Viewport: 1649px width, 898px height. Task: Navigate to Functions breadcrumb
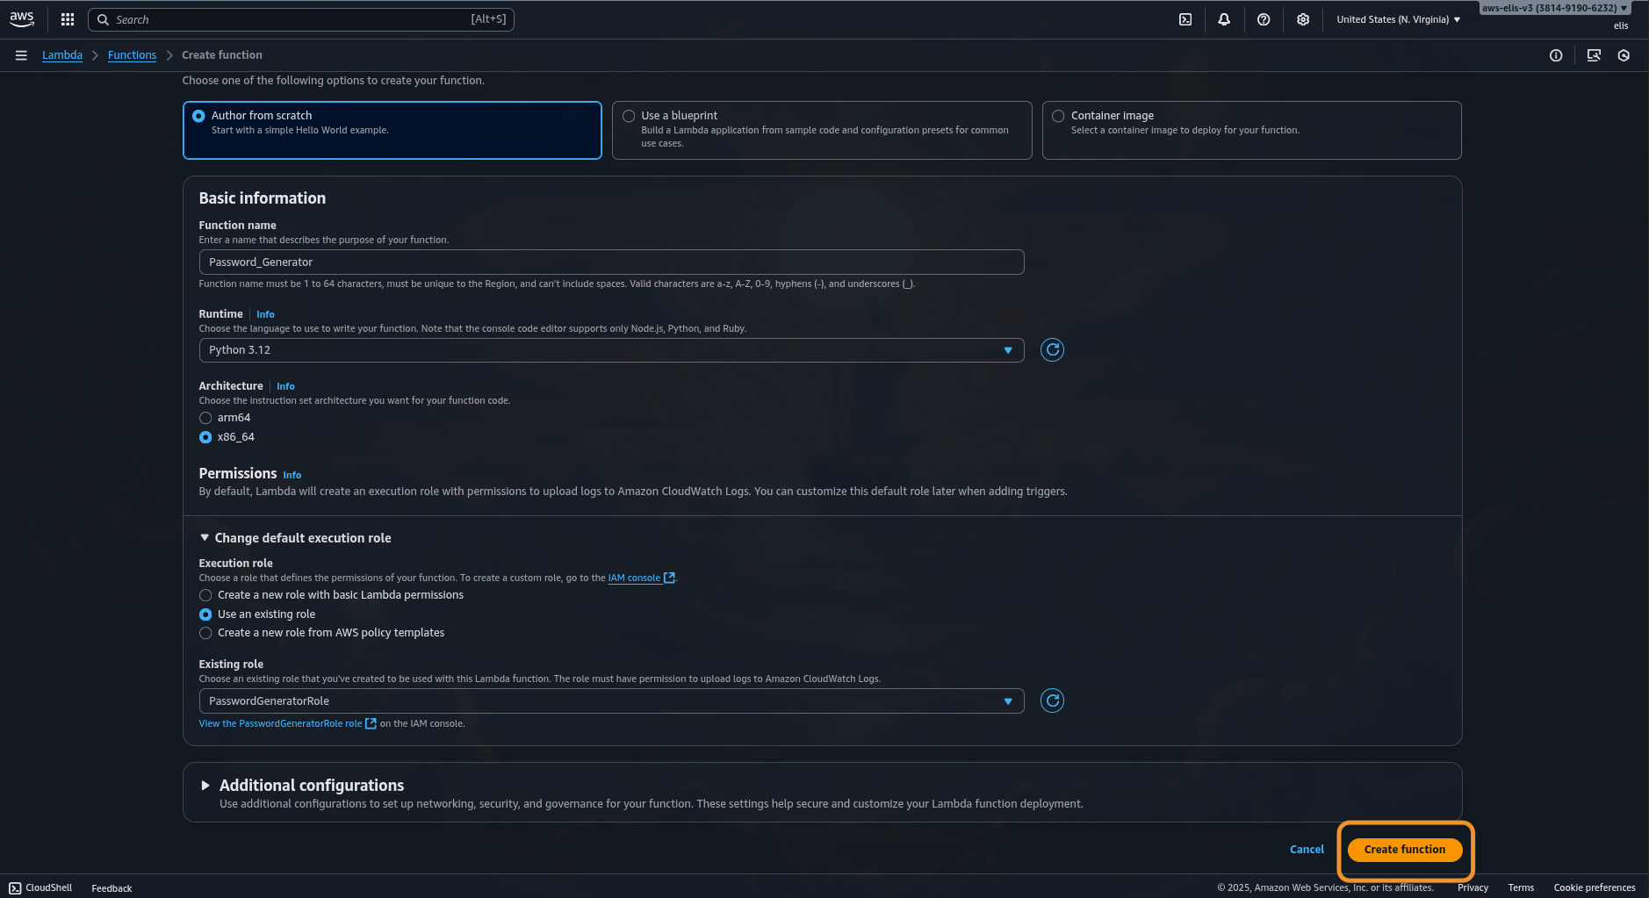pos(132,55)
